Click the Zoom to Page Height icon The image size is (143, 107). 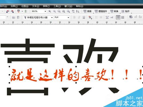coord(78,11)
